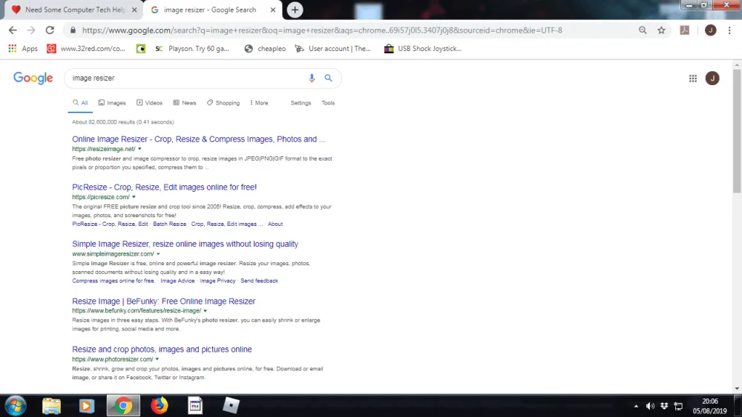Click the volume speaker tray icon
Screen dimensions: 742x417
650,406
